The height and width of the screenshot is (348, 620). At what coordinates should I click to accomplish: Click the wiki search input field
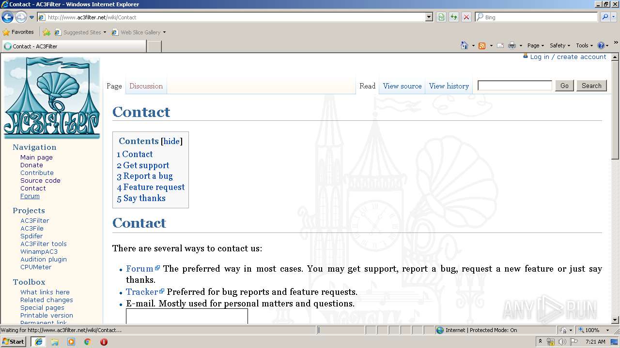point(515,86)
